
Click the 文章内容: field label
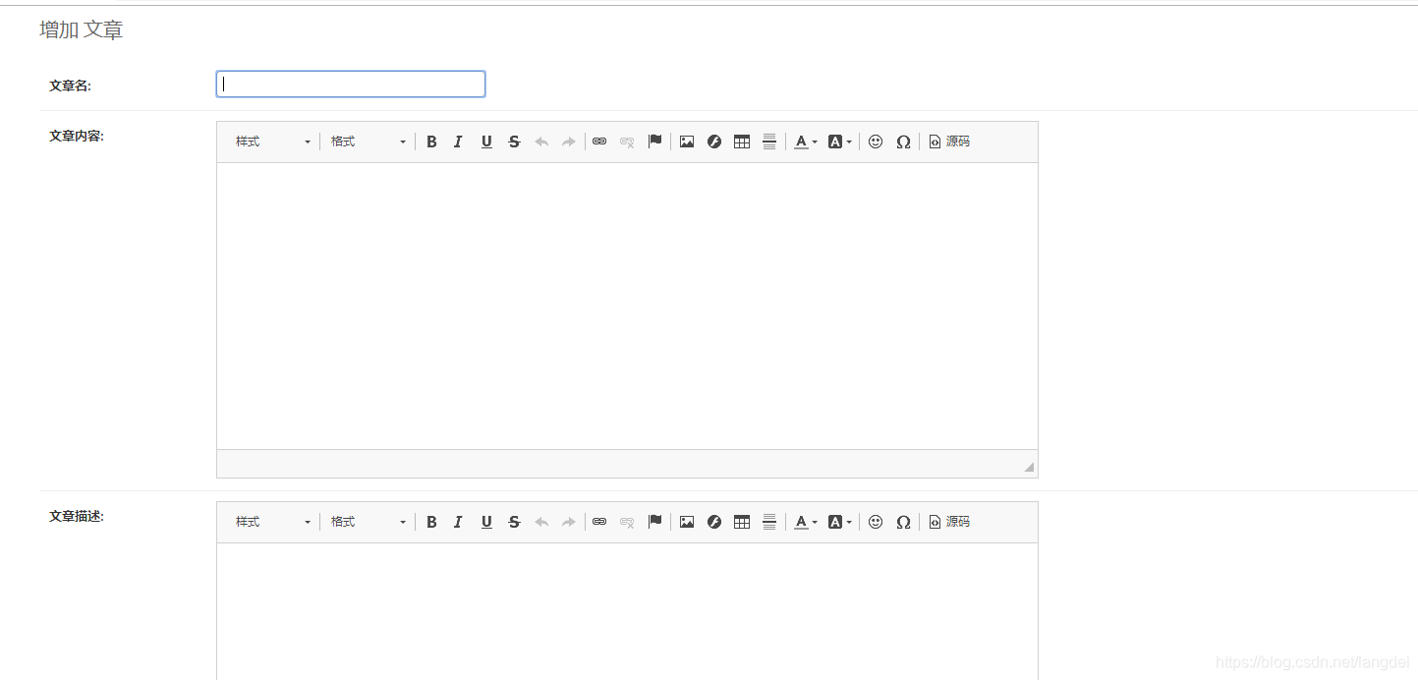click(77, 136)
